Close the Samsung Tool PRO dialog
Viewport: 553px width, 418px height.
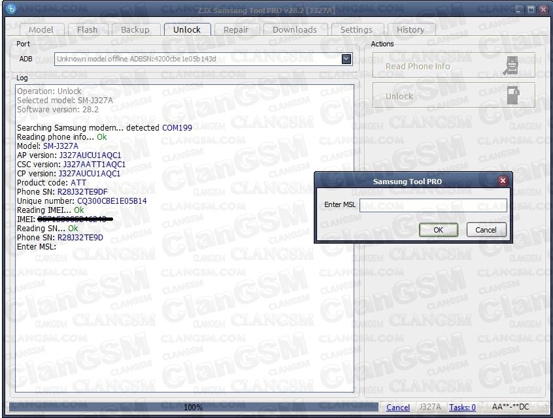tap(503, 181)
